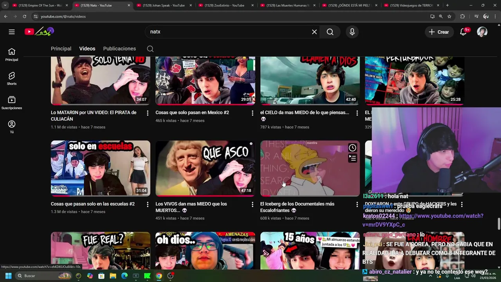Switch to the Publicaciones tab

119,49
